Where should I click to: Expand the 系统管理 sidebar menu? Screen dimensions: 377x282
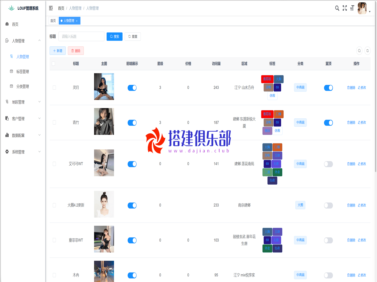coord(23,152)
